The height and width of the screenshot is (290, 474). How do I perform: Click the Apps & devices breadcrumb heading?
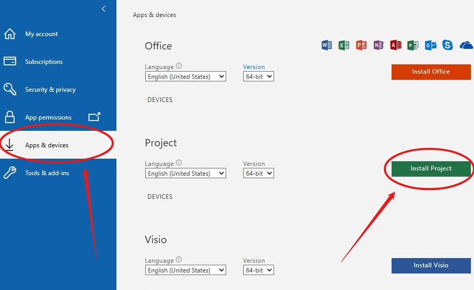pos(155,15)
